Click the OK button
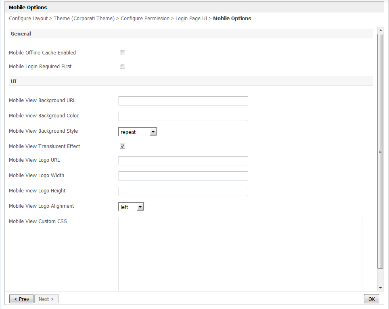Screen dimensions: 389x309 click(371, 299)
